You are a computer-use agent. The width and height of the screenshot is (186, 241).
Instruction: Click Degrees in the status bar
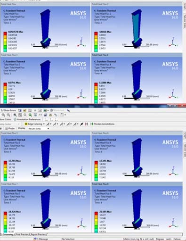pyautogui.click(x=160, y=239)
